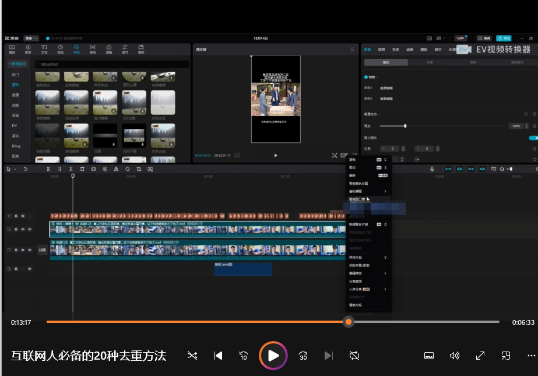Click the fullscreen expand arrows icon
The width and height of the screenshot is (538, 376).
[480, 356]
